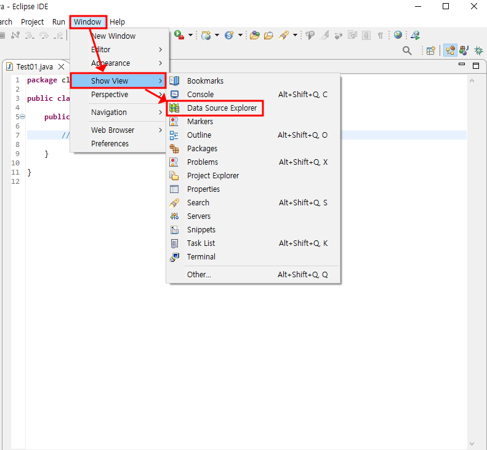Switch to the Java perspective icon
487x450 pixels.
(464, 50)
